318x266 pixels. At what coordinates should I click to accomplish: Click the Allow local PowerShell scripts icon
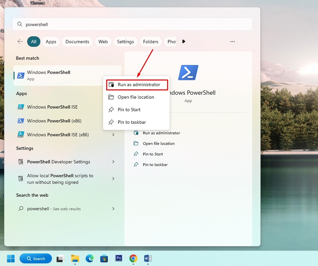(21, 179)
